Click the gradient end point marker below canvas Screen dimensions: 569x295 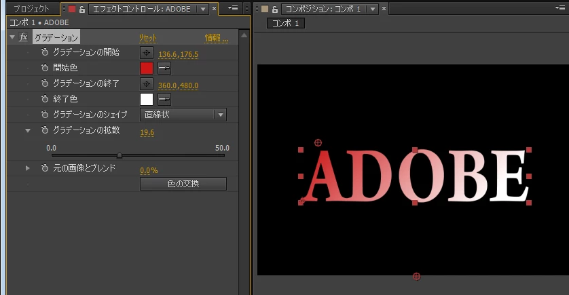pos(417,277)
